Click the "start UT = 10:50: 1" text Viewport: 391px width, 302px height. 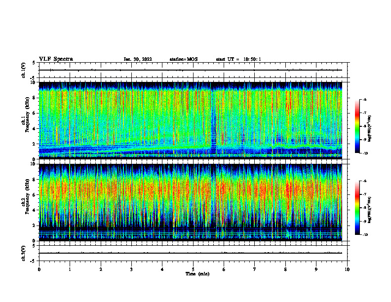[x=238, y=59]
